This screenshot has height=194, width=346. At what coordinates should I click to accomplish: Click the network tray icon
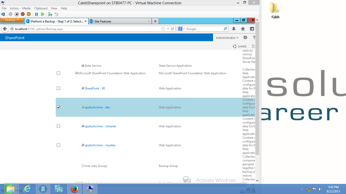(308, 189)
